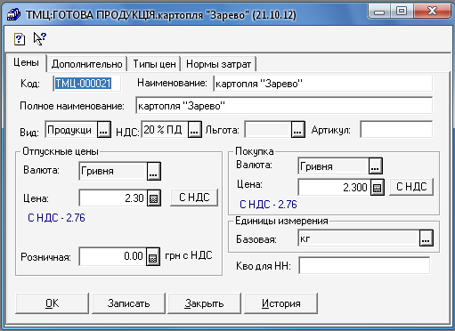Activate the What's This pointer help tool

pyautogui.click(x=40, y=38)
